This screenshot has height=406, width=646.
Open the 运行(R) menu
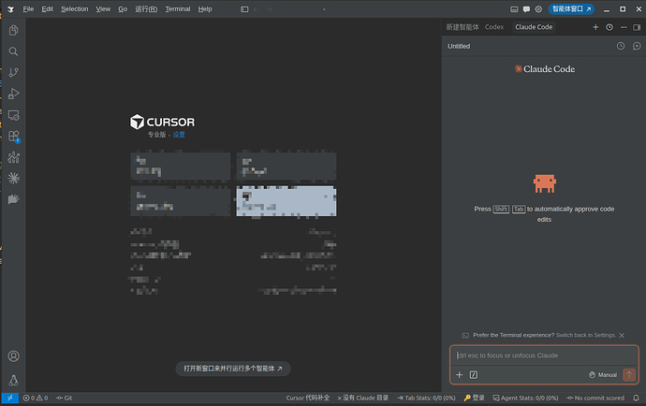point(146,9)
